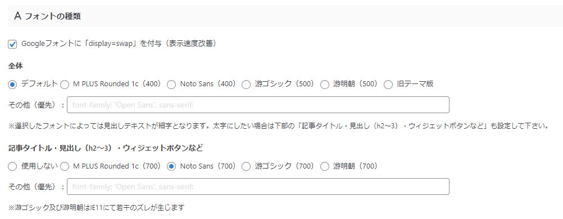The height and width of the screenshot is (219, 563).
Task: Choose Noto Sans (400) for overall font
Action: (x=171, y=85)
